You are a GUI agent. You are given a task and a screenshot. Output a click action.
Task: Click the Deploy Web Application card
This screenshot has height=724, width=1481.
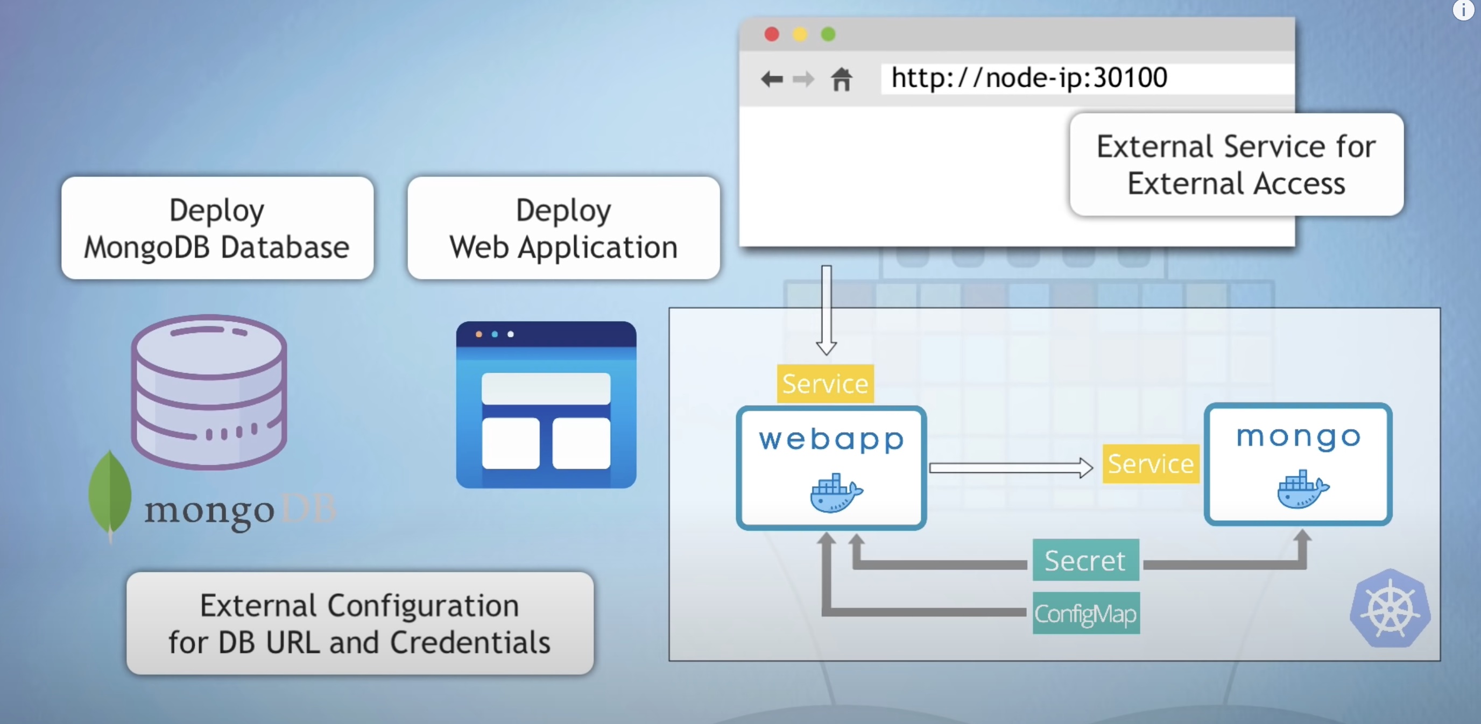[563, 228]
